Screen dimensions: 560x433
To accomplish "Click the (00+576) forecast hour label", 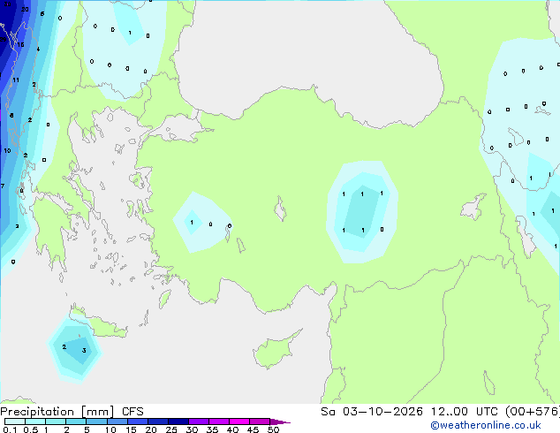I will click(x=533, y=412).
